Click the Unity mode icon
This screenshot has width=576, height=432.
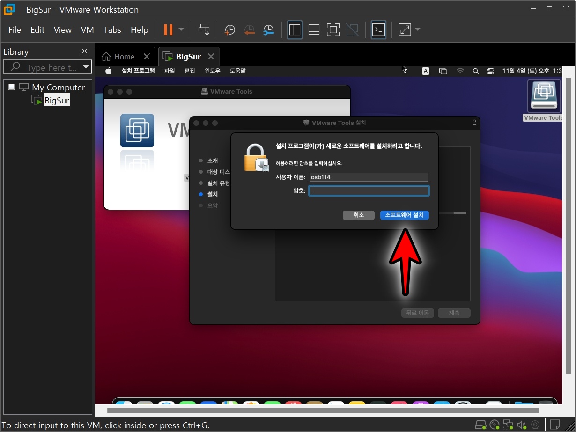352,30
